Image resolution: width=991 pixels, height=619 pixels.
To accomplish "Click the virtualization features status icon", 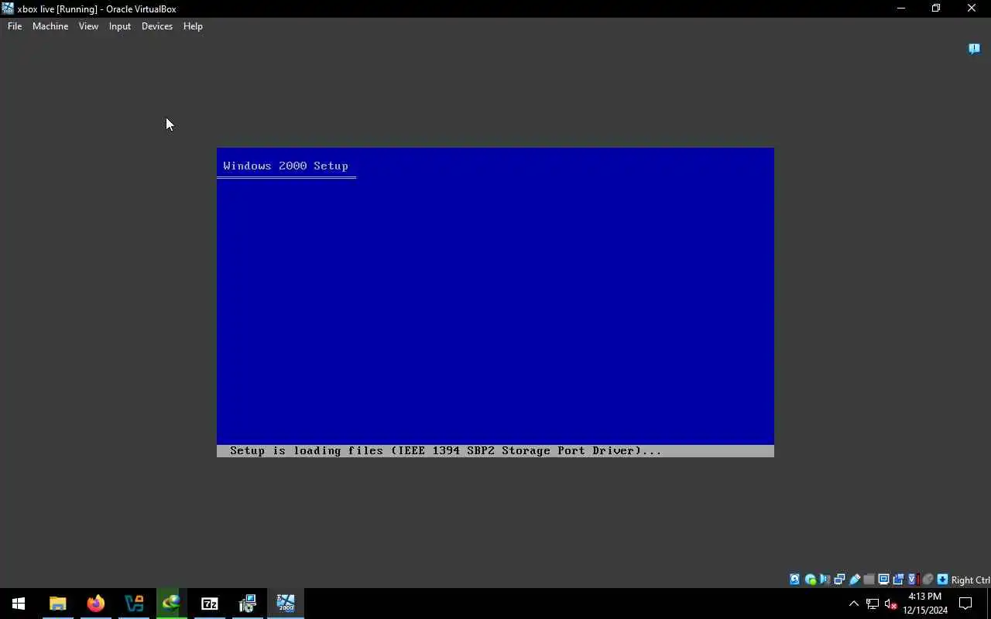I will (x=912, y=580).
